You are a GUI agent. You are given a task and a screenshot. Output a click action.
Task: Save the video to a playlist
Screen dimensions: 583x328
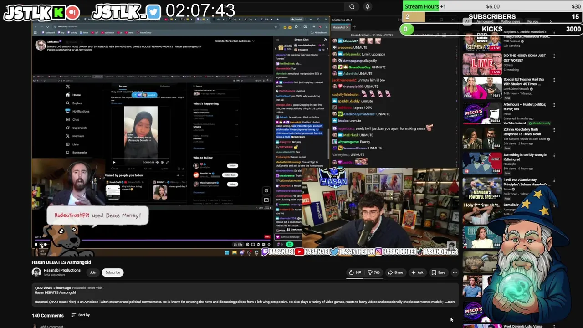point(438,272)
